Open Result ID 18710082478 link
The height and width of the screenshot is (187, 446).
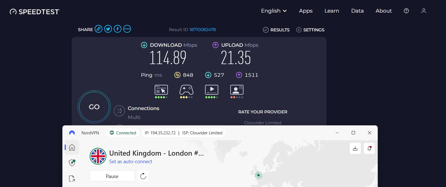[x=202, y=30]
